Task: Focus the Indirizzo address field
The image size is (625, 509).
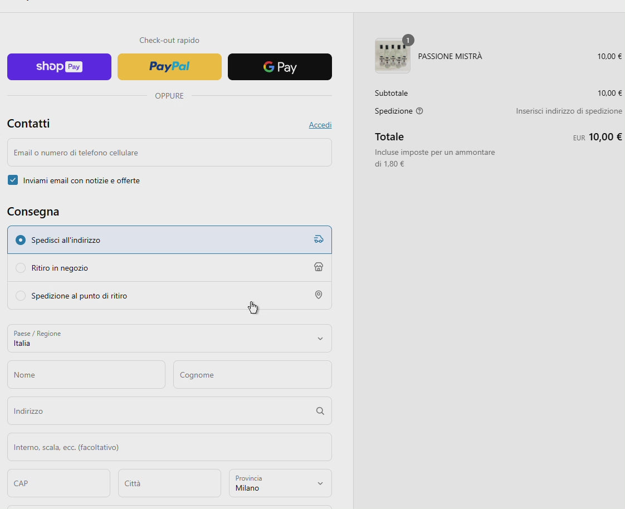Action: 169,411
